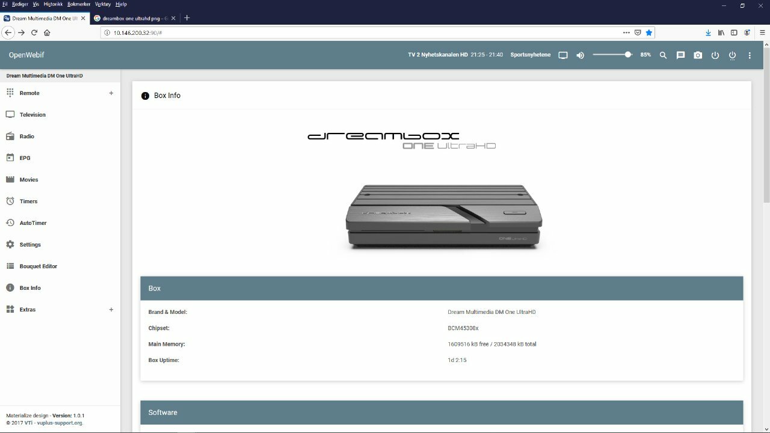Click the browser address bar
This screenshot has width=770, height=433.
[x=361, y=32]
